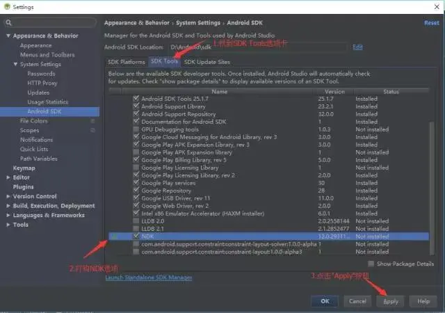Image resolution: width=445 pixels, height=313 pixels.
Task: Toggle Show Package Details checkbox
Action: pos(371,264)
